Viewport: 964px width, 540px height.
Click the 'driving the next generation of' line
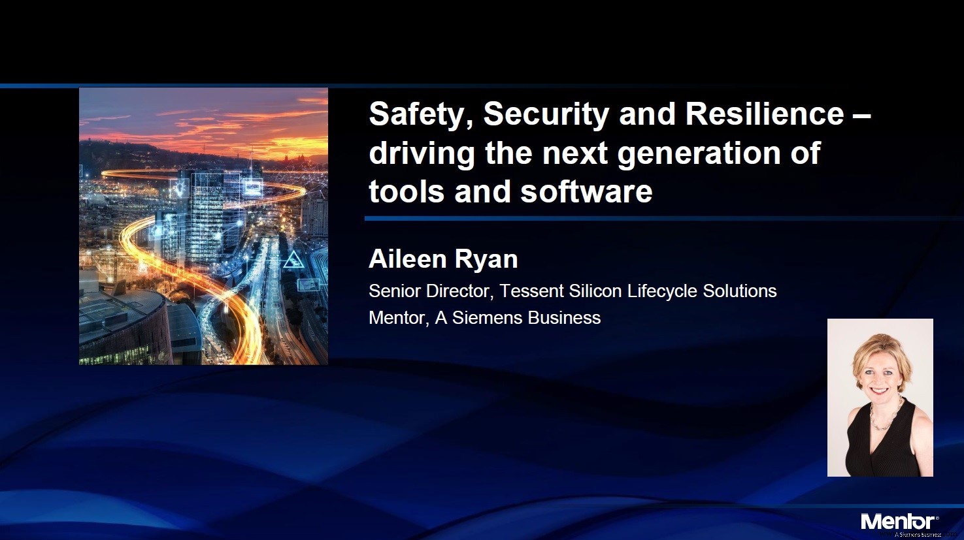pos(593,153)
